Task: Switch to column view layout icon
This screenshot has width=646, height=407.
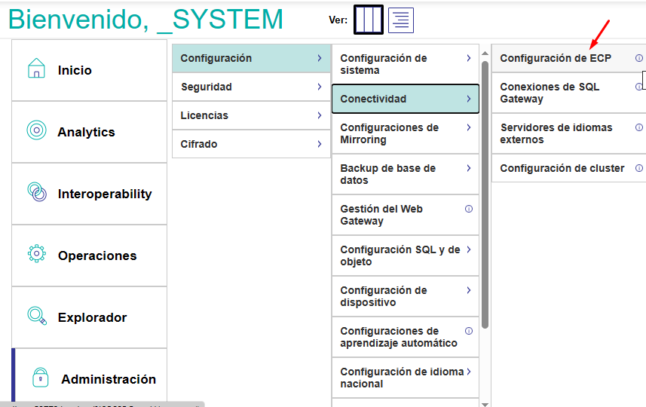Action: pyautogui.click(x=369, y=20)
